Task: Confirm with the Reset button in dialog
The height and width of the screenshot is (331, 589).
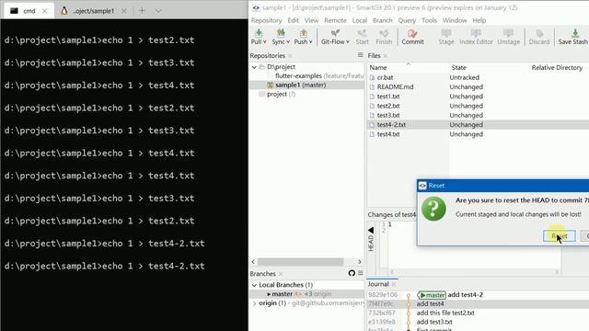Action: click(x=559, y=235)
